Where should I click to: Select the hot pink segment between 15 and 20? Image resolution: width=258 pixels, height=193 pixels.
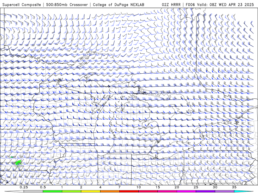(x=167, y=191)
